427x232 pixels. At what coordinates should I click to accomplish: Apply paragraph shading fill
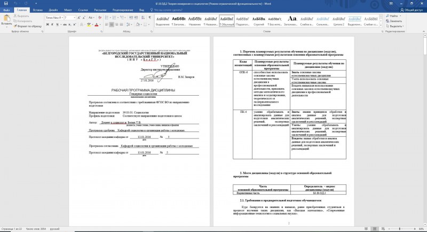(x=138, y=25)
